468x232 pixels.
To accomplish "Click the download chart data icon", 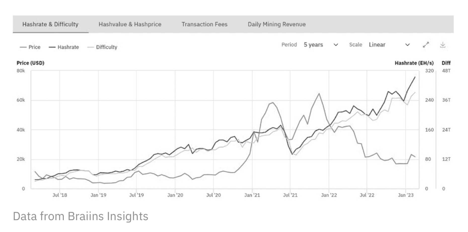I will coord(443,45).
